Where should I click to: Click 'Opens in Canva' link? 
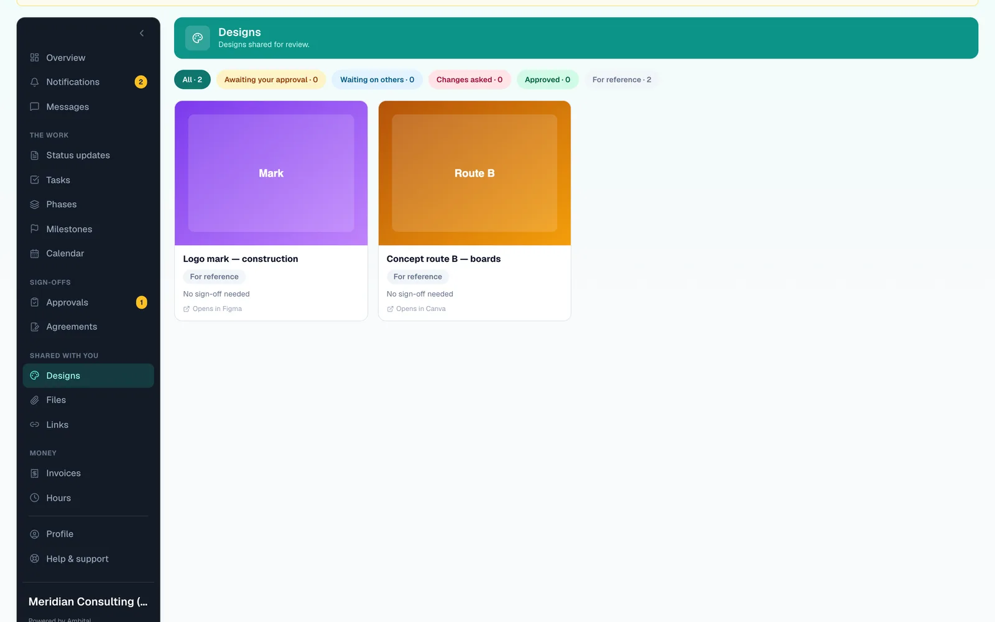[416, 309]
